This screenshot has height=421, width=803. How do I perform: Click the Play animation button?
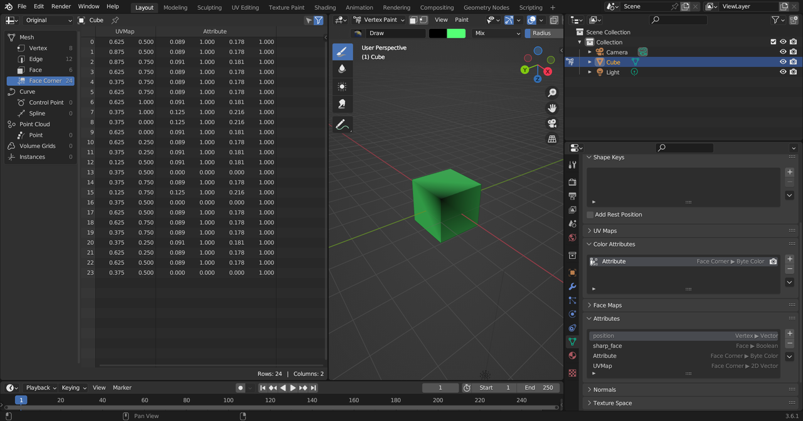tap(292, 388)
